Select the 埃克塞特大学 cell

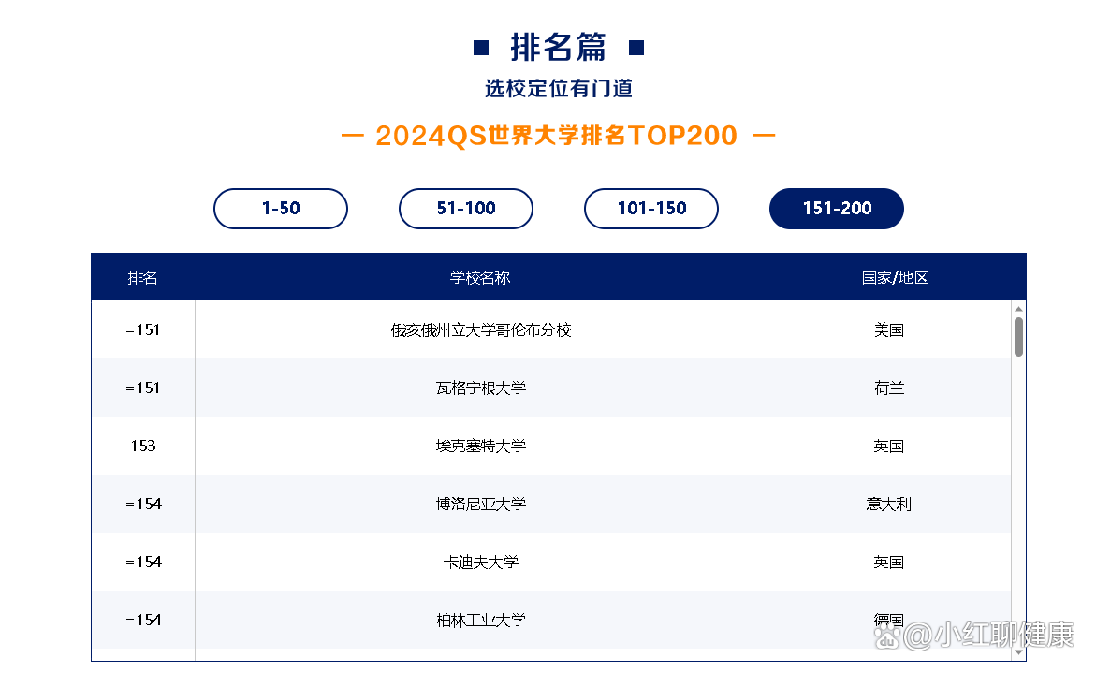tap(481, 446)
